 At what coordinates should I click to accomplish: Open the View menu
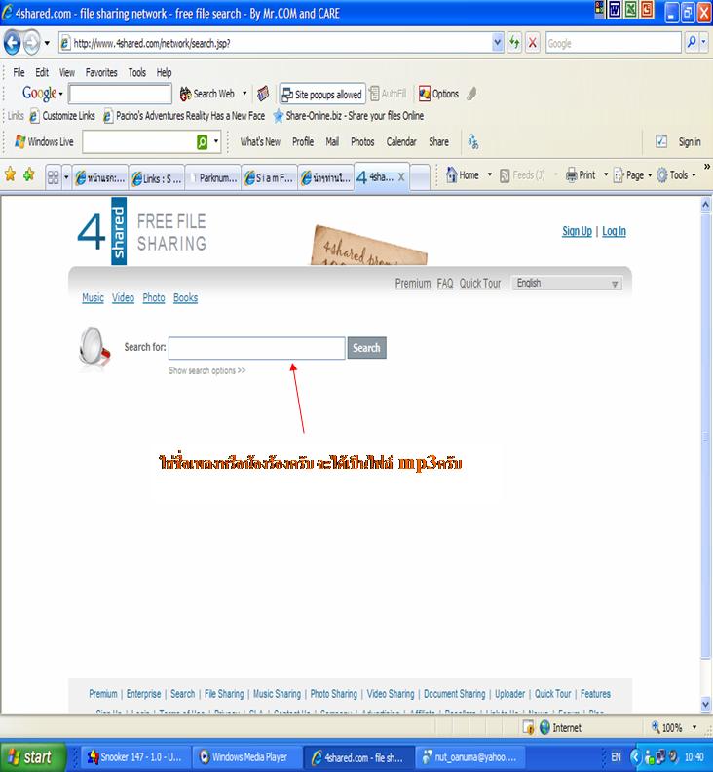click(x=67, y=72)
